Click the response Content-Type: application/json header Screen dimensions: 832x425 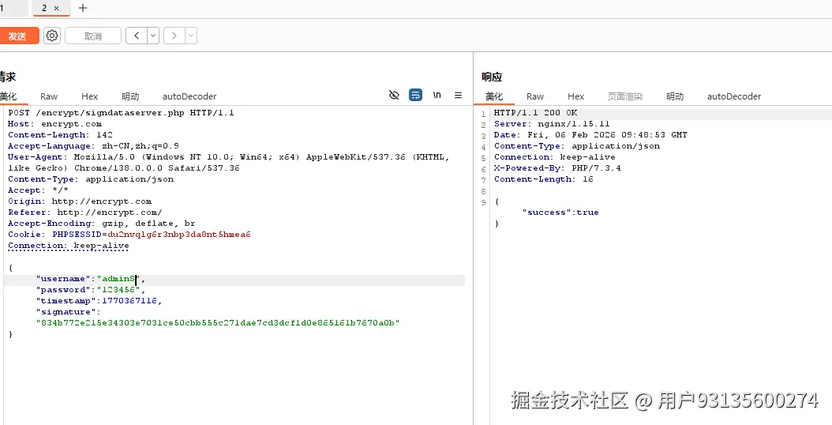tap(577, 146)
